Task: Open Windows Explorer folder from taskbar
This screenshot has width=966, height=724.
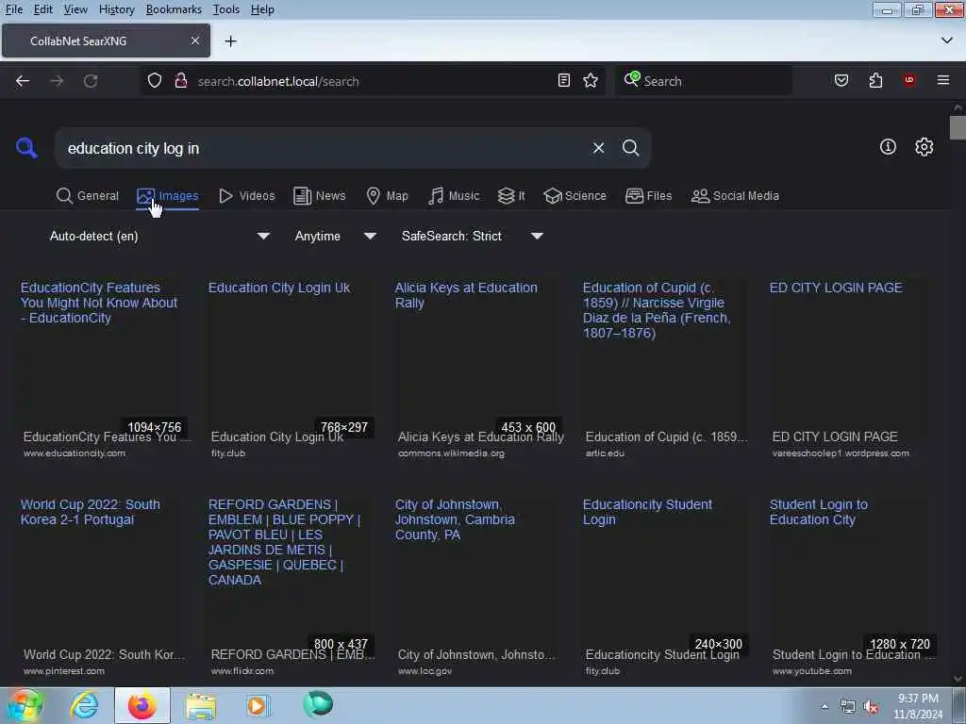Action: pyautogui.click(x=201, y=705)
